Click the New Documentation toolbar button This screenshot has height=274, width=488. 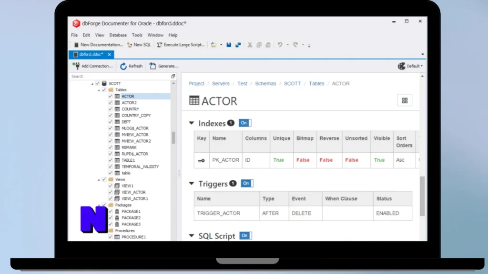(98, 45)
